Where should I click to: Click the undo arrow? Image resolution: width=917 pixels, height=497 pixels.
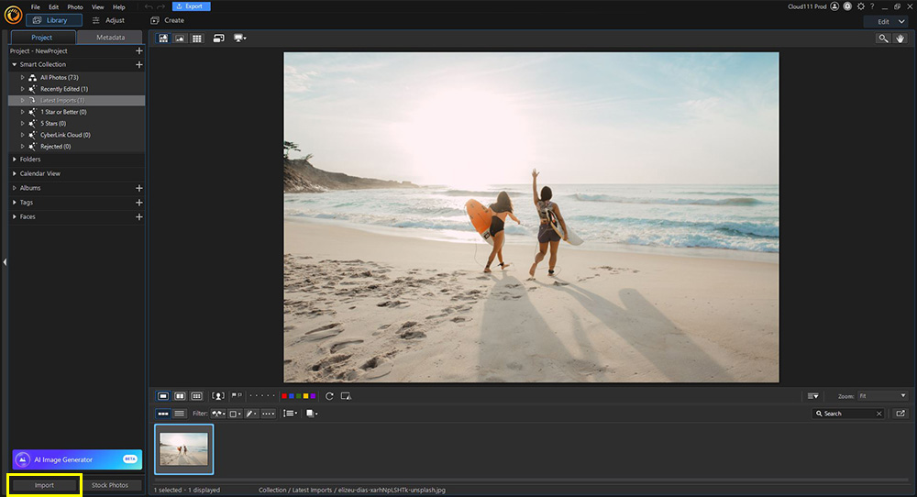149,6
